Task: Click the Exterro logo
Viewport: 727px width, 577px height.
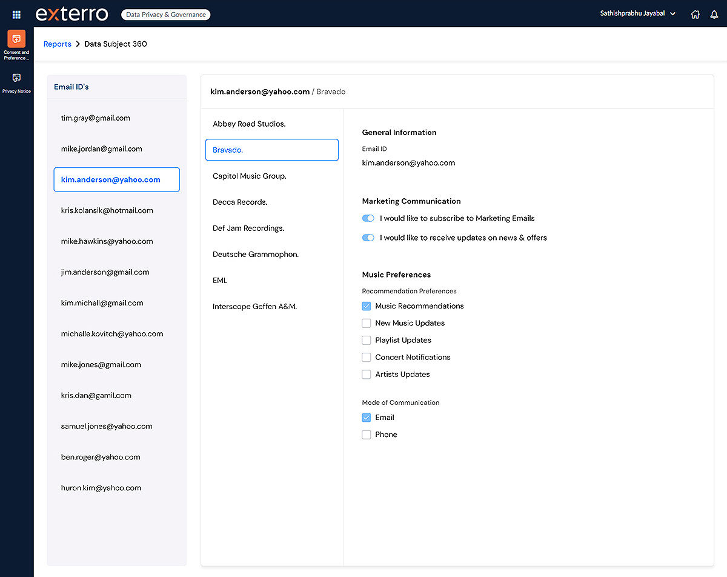Action: pyautogui.click(x=72, y=14)
